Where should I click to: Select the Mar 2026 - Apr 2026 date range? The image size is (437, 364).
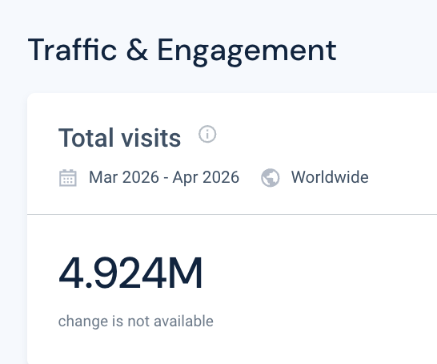pyautogui.click(x=164, y=177)
